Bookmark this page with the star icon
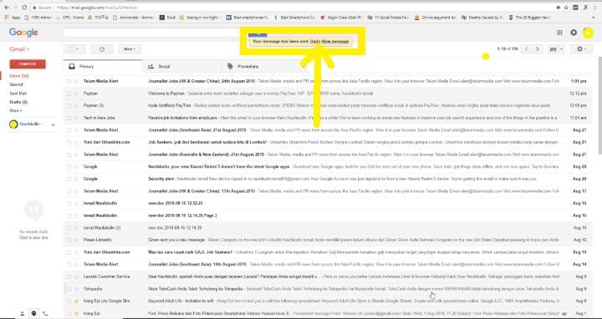Image resolution: width=602 pixels, height=319 pixels. point(566,8)
